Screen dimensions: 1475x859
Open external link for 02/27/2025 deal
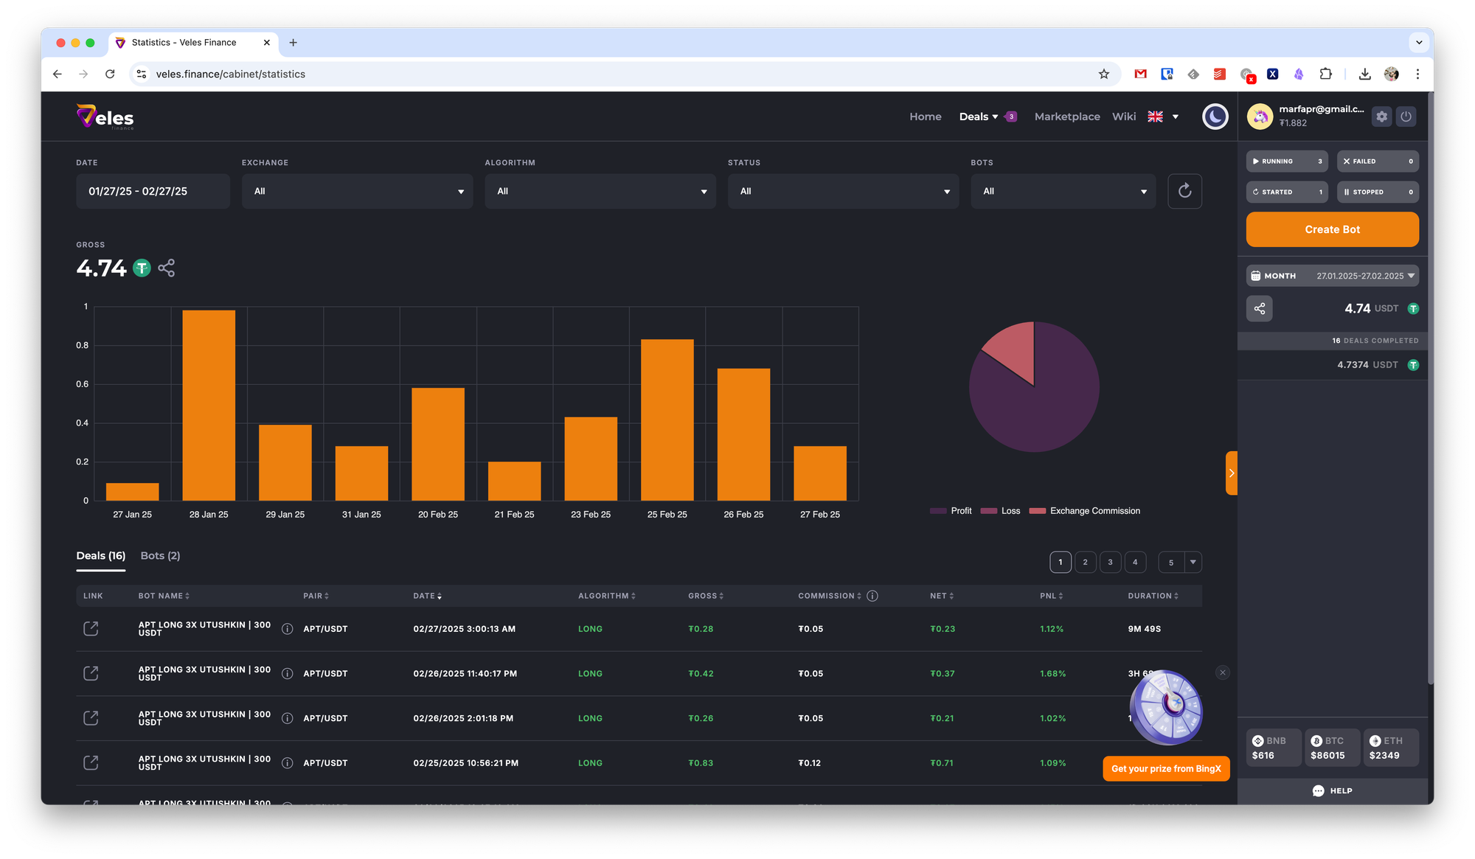[x=91, y=628]
